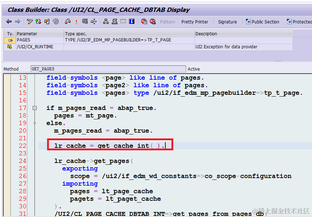Click the Back arrow icon
The width and height of the screenshot is (312, 217).
9,22
